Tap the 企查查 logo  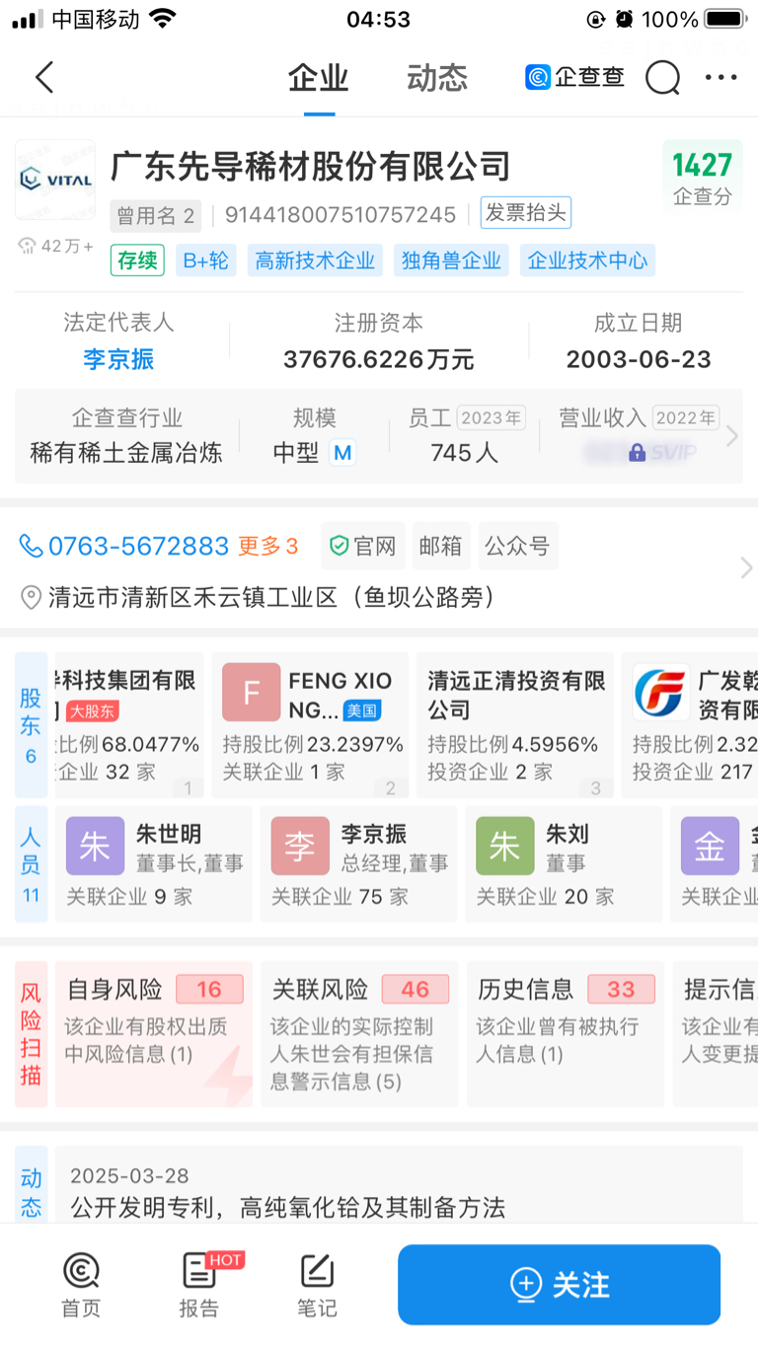coord(574,77)
